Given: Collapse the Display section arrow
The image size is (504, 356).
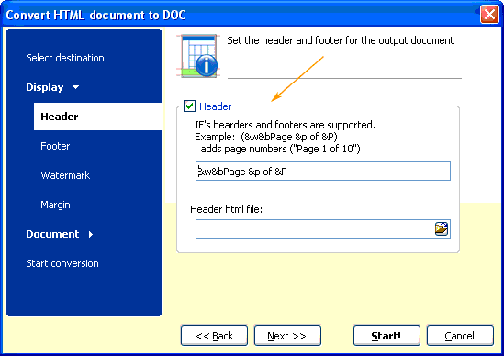Looking at the screenshot, I should (x=76, y=87).
